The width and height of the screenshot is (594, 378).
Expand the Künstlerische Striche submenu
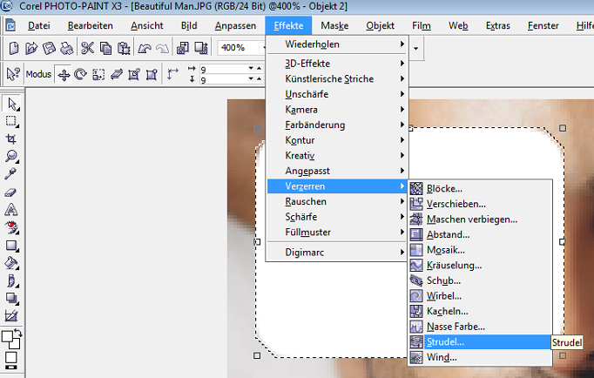(x=337, y=78)
